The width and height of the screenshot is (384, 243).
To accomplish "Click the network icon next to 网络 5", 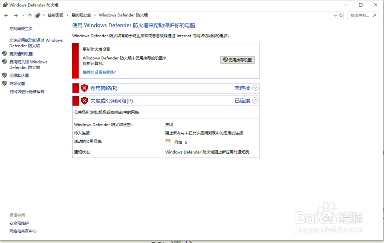I will [x=168, y=142].
